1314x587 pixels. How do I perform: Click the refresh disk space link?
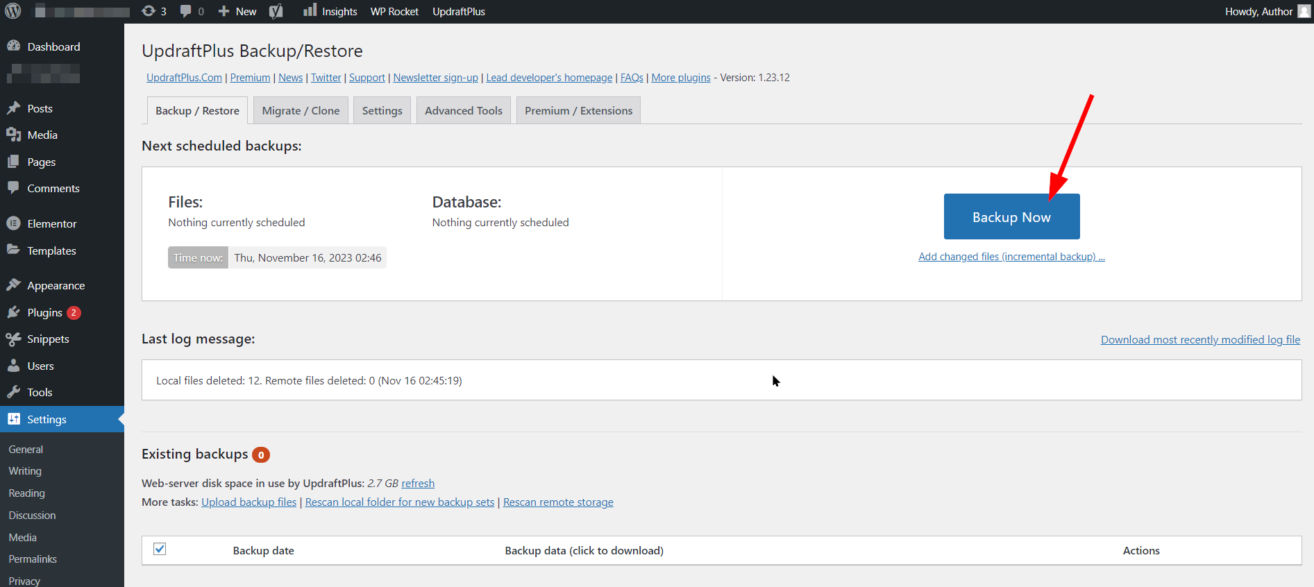pos(418,483)
